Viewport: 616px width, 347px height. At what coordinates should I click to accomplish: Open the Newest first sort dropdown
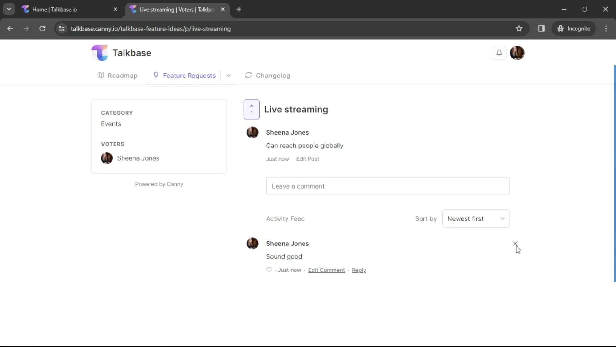pos(476,219)
